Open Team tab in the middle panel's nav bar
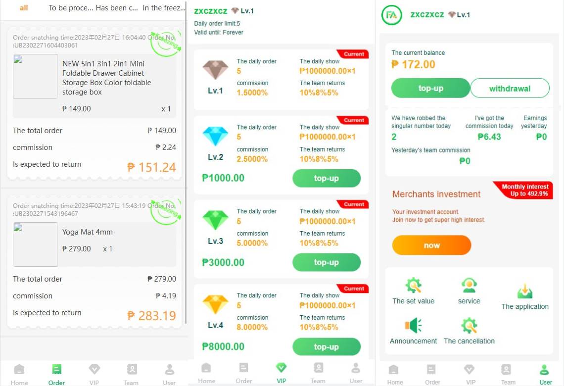This screenshot has width=564, height=386. [318, 373]
